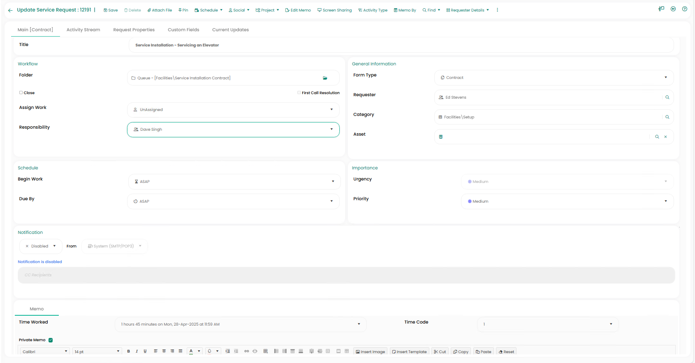Switch to the Activity Stream tab
Viewport: 695px width, 363px height.
click(83, 30)
